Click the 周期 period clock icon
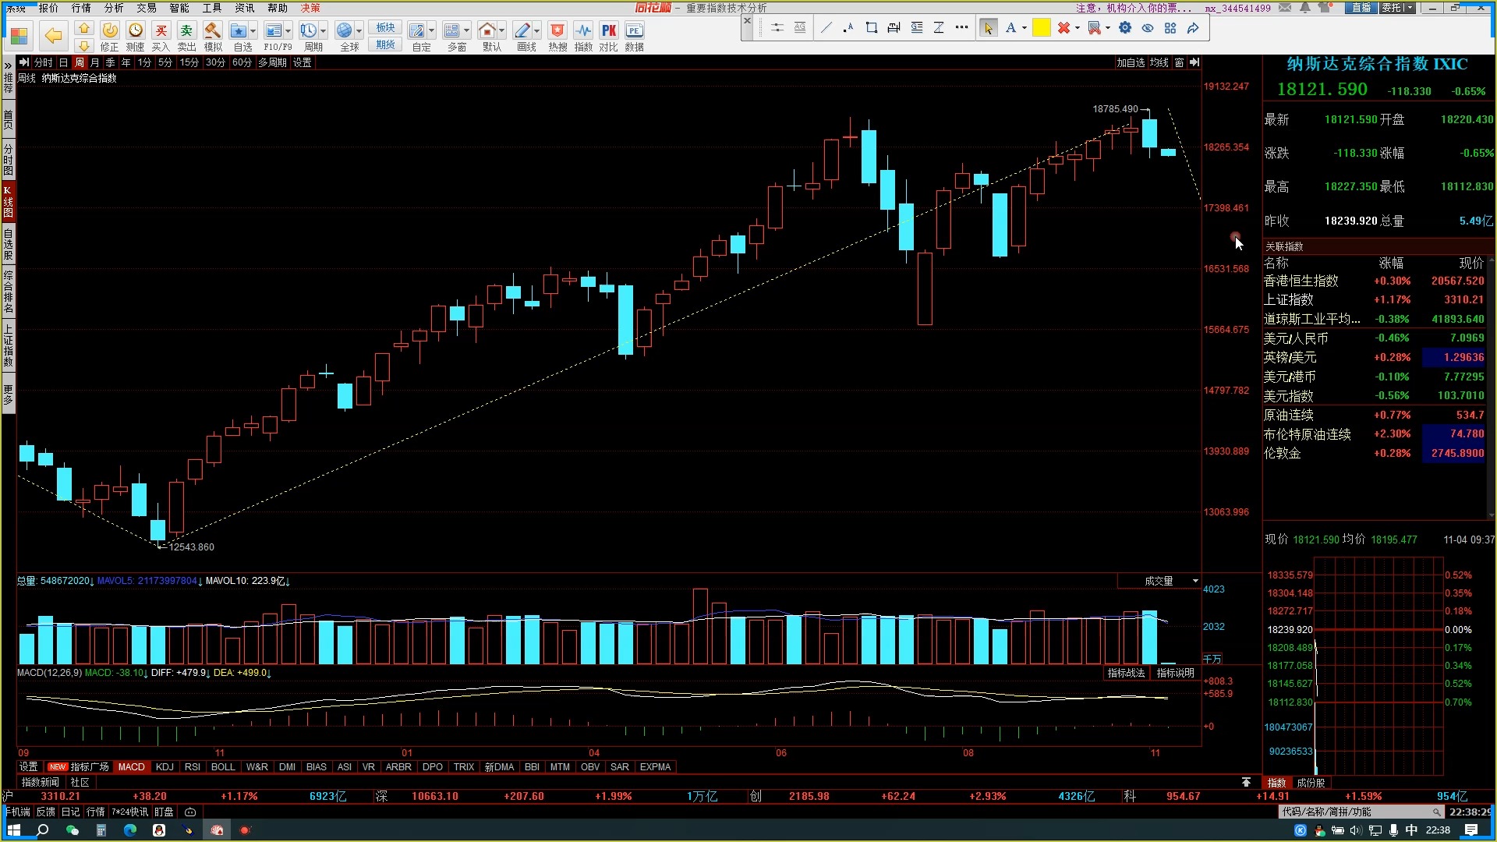Image resolution: width=1497 pixels, height=842 pixels. tap(309, 31)
